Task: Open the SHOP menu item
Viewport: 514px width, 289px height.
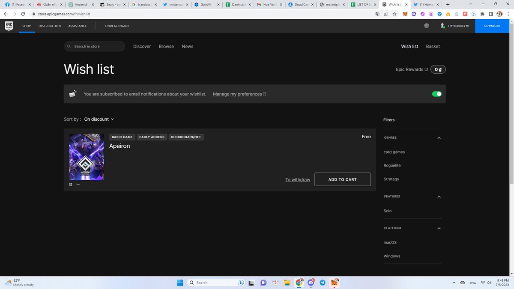Action: 27,26
